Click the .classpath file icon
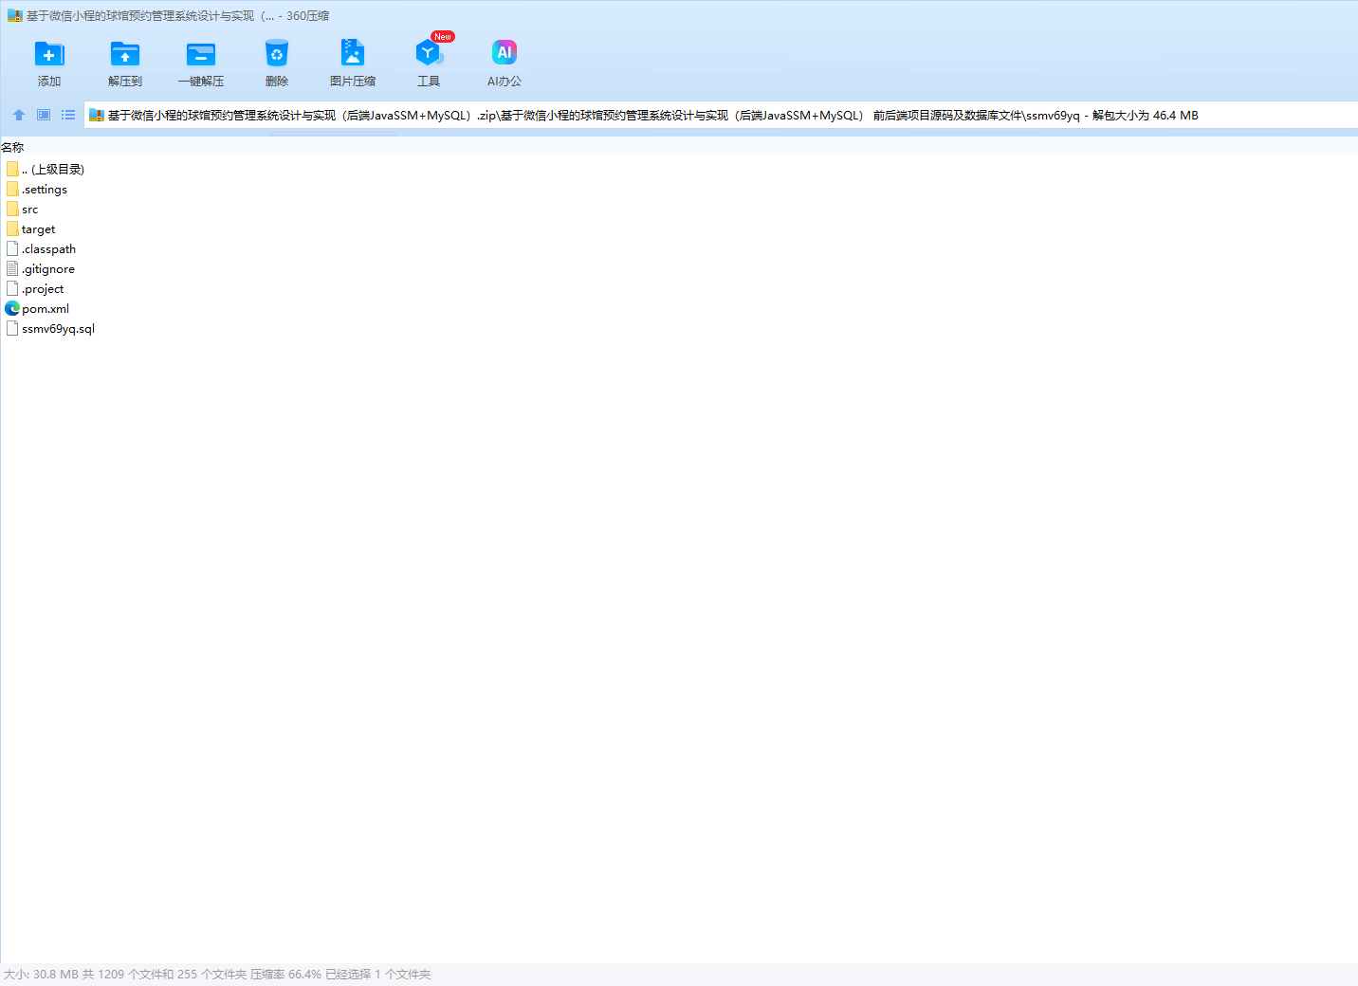 [x=12, y=248]
